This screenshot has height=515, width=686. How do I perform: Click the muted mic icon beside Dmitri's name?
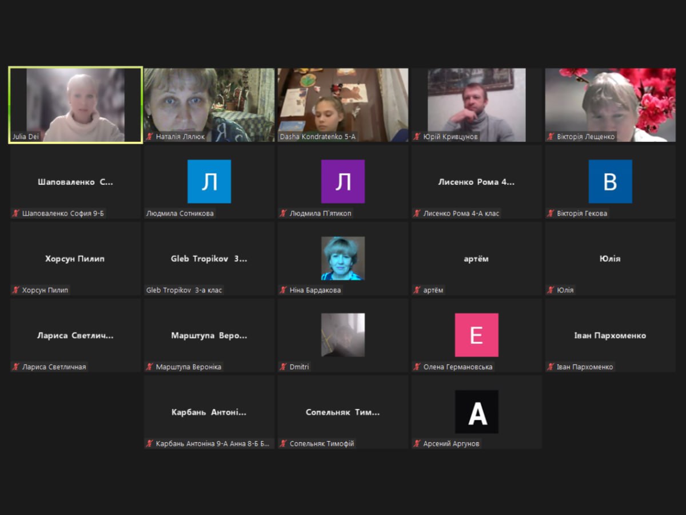point(284,367)
